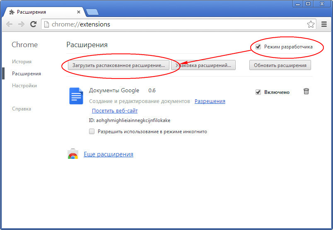333x230 pixels.
Task: Open the Разрешения link
Action: coord(210,101)
